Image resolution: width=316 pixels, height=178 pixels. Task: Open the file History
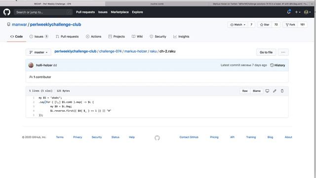click(277, 65)
